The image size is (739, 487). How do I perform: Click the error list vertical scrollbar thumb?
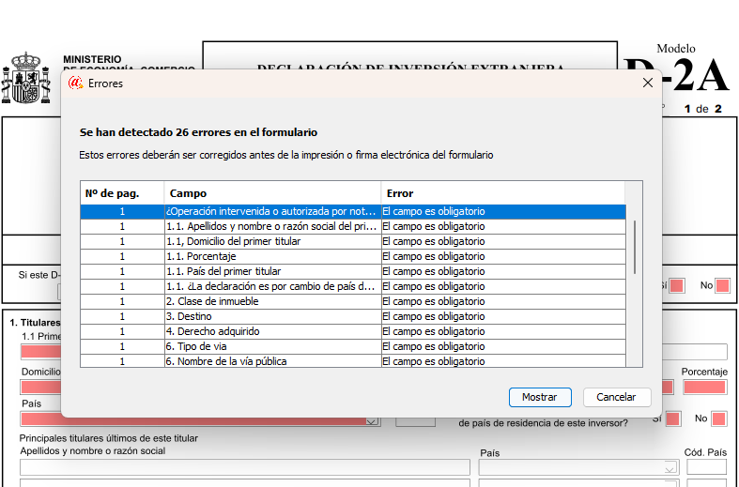635,246
